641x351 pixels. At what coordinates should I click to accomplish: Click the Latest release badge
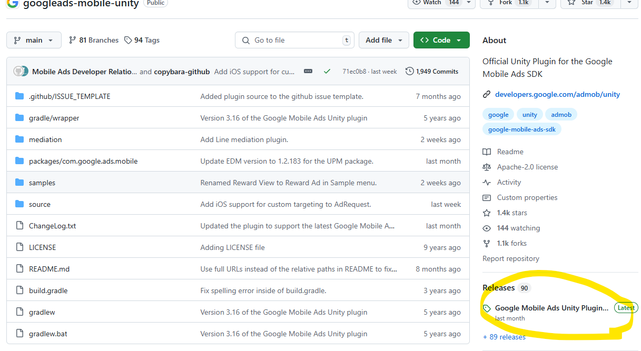click(x=626, y=308)
